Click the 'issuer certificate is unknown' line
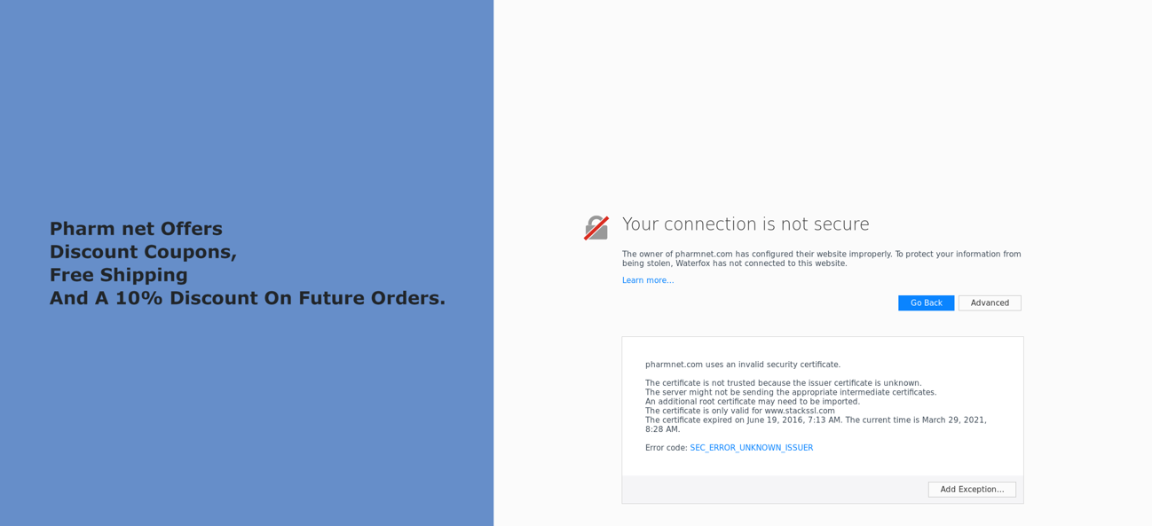The height and width of the screenshot is (526, 1152). point(784,383)
